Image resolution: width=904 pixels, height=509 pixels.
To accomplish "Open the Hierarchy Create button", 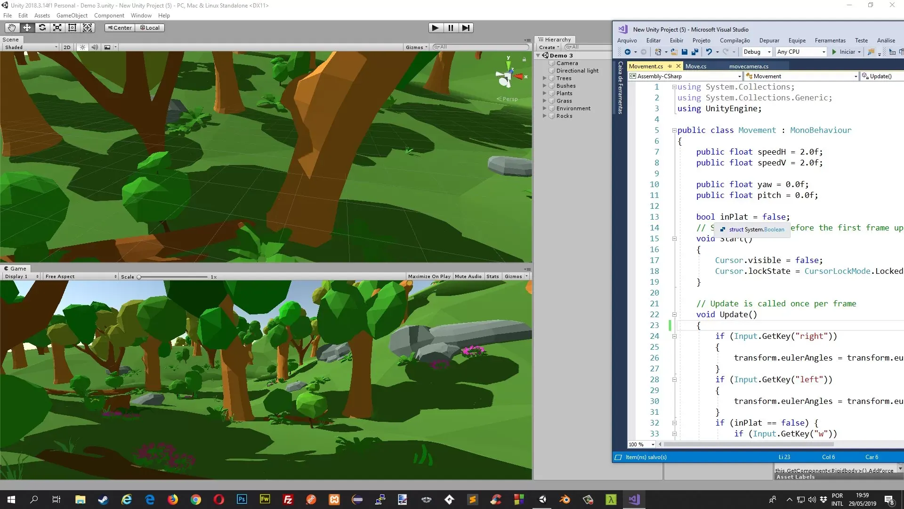I will tap(549, 47).
